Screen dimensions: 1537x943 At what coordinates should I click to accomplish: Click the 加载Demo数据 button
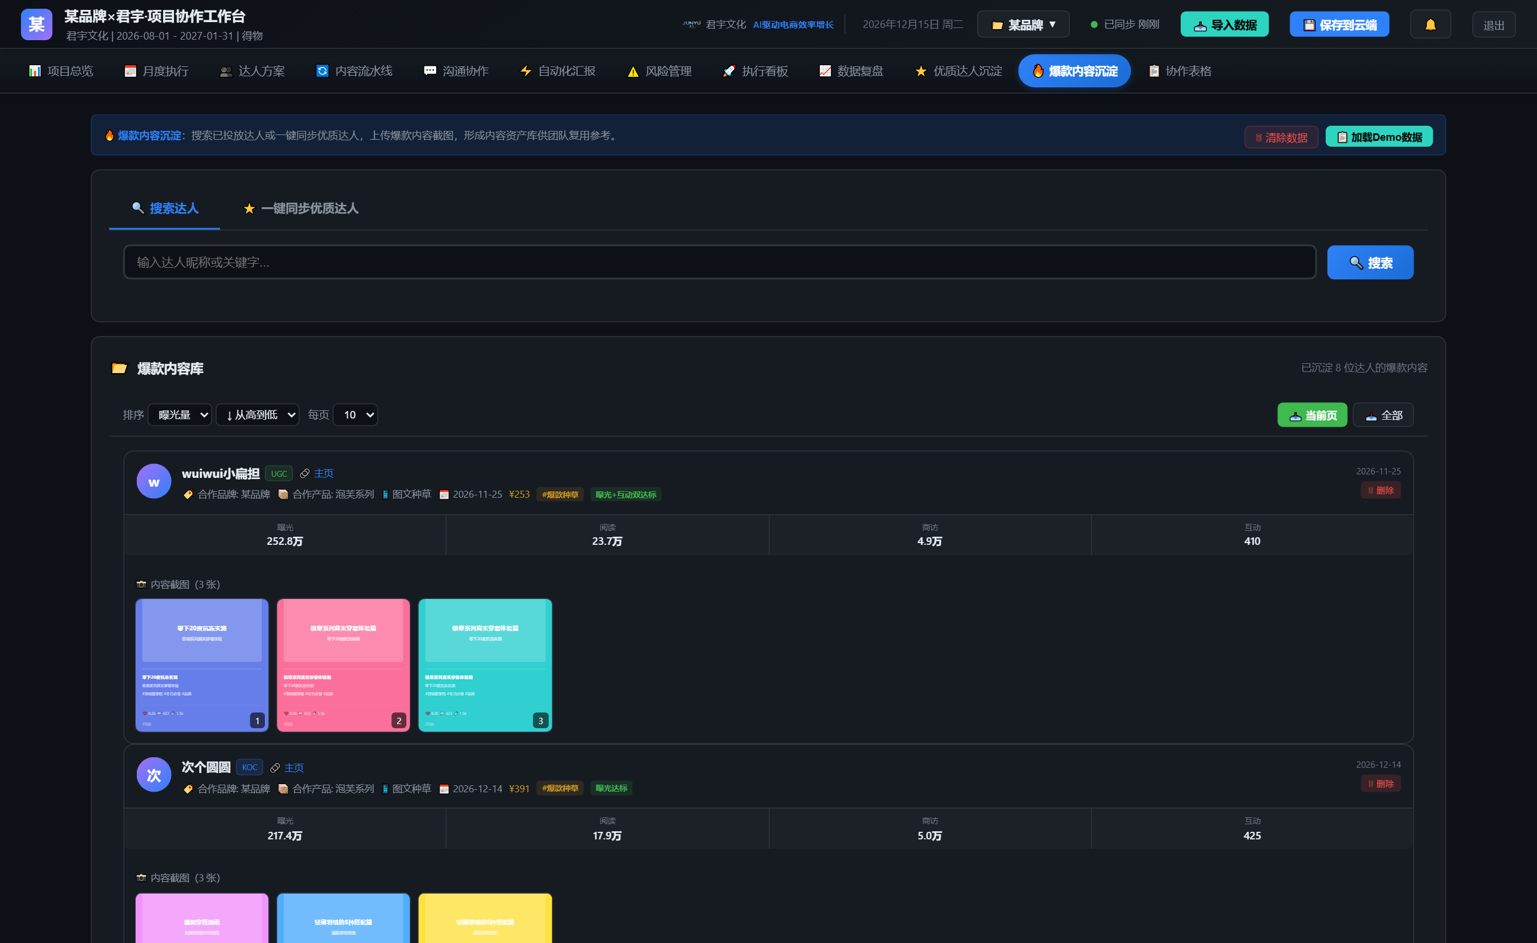point(1379,137)
